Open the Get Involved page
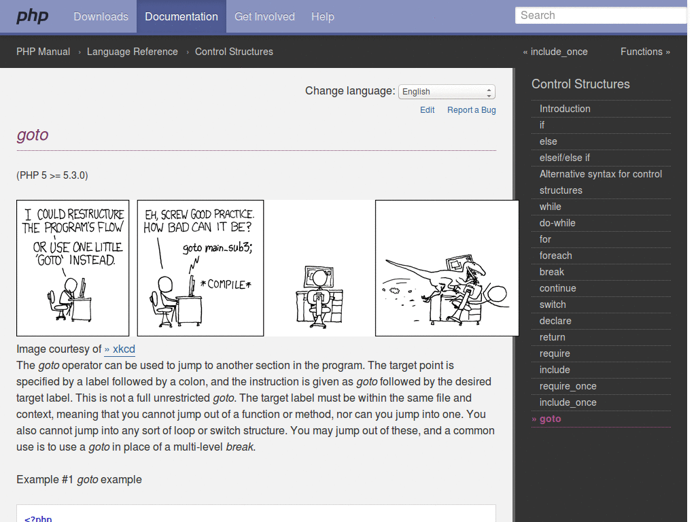Viewport: 696px width, 522px height. pos(264,16)
